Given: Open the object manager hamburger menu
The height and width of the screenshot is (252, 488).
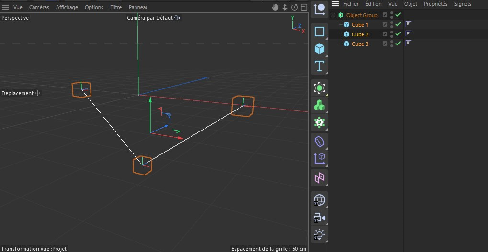Looking at the screenshot, I should pyautogui.click(x=335, y=4).
